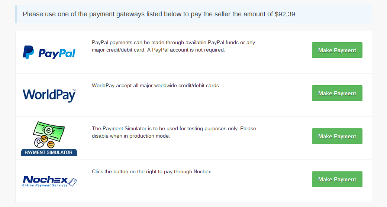Pay with PayPal using Make Payment
Screen dimensions: 387x207
(337, 50)
